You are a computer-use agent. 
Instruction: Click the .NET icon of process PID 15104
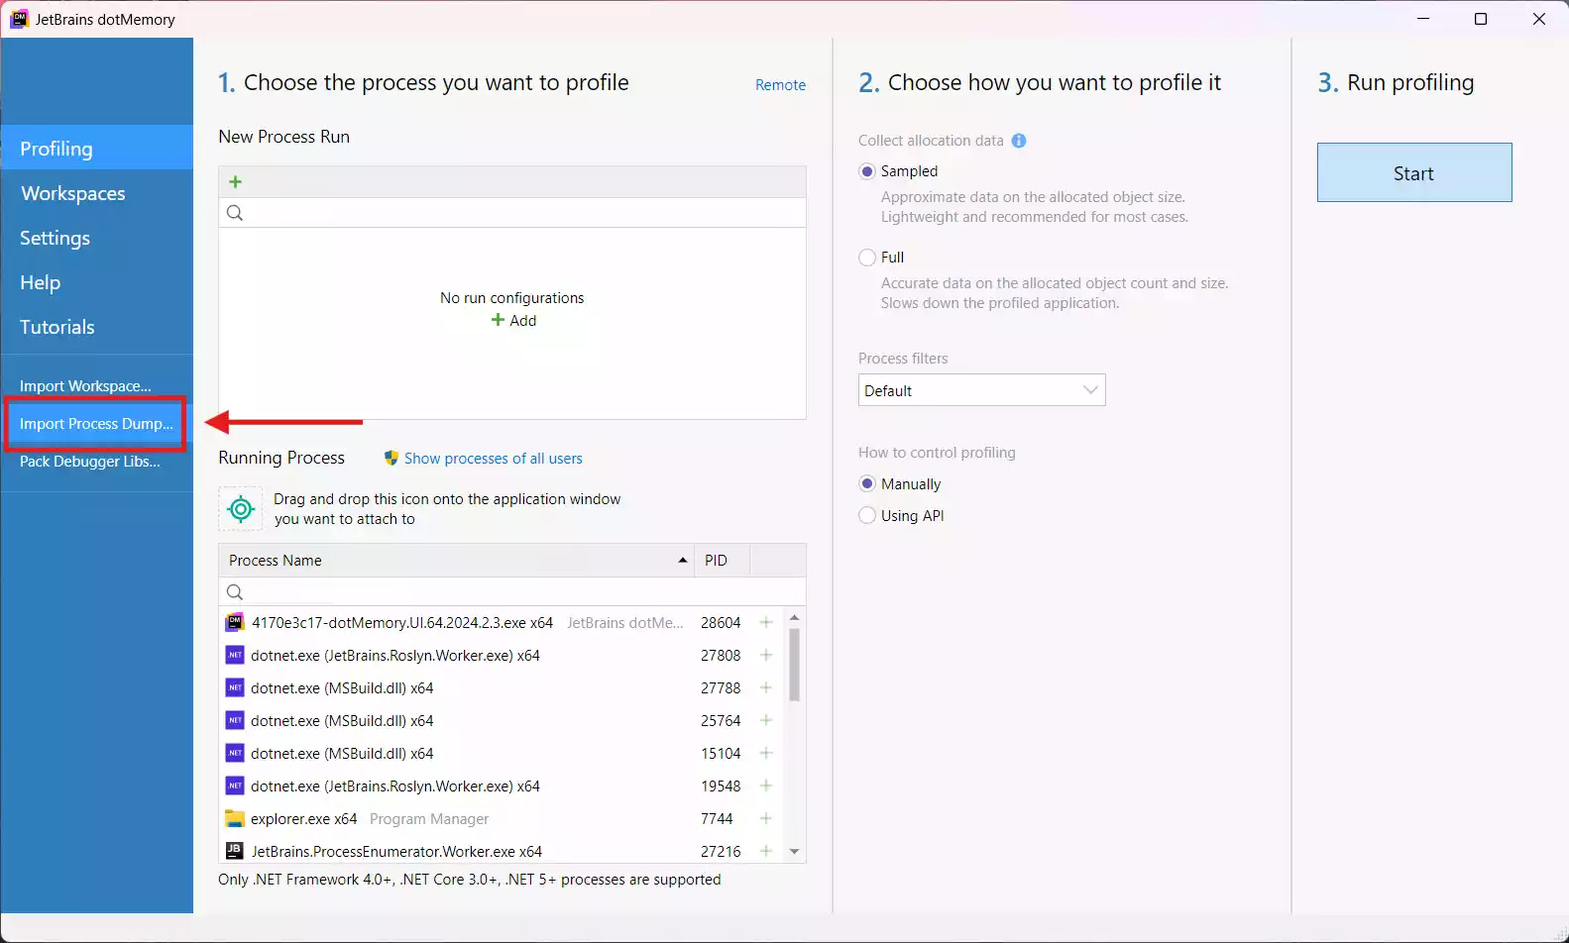point(235,754)
